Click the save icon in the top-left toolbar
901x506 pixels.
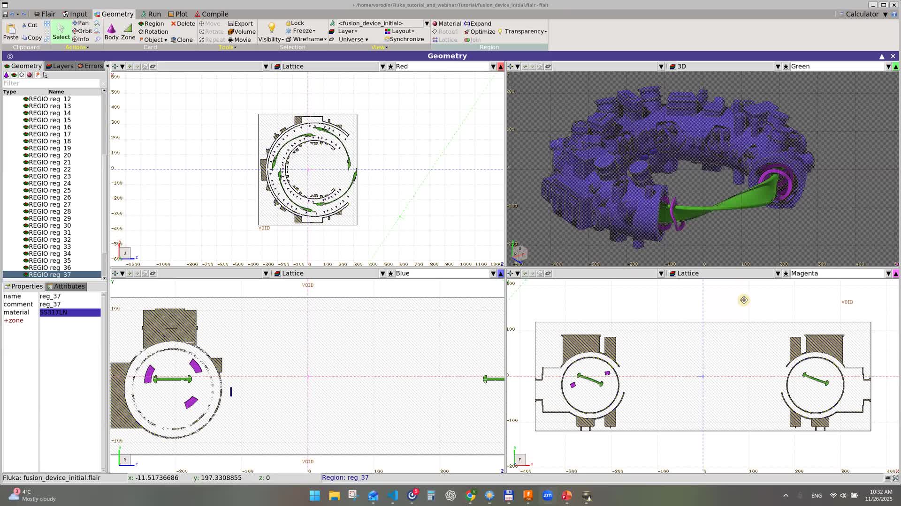5,14
